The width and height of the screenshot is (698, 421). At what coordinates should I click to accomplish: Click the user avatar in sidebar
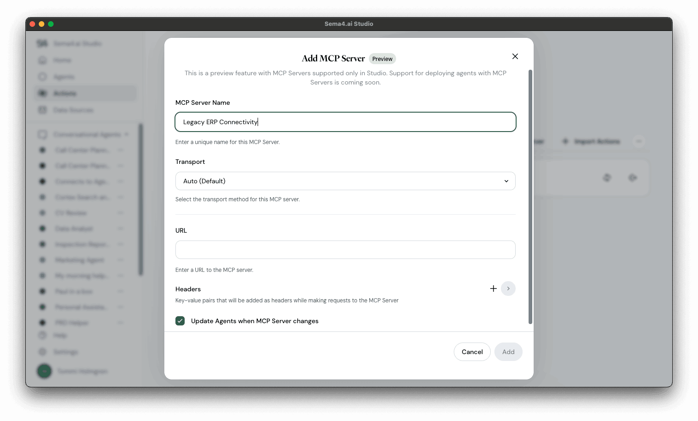(44, 371)
